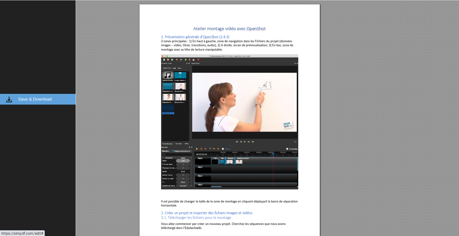The image size is (459, 236).
Task: Click subheading '3.1. Télécharger les fichiers pour le montage'
Action: click(196, 218)
